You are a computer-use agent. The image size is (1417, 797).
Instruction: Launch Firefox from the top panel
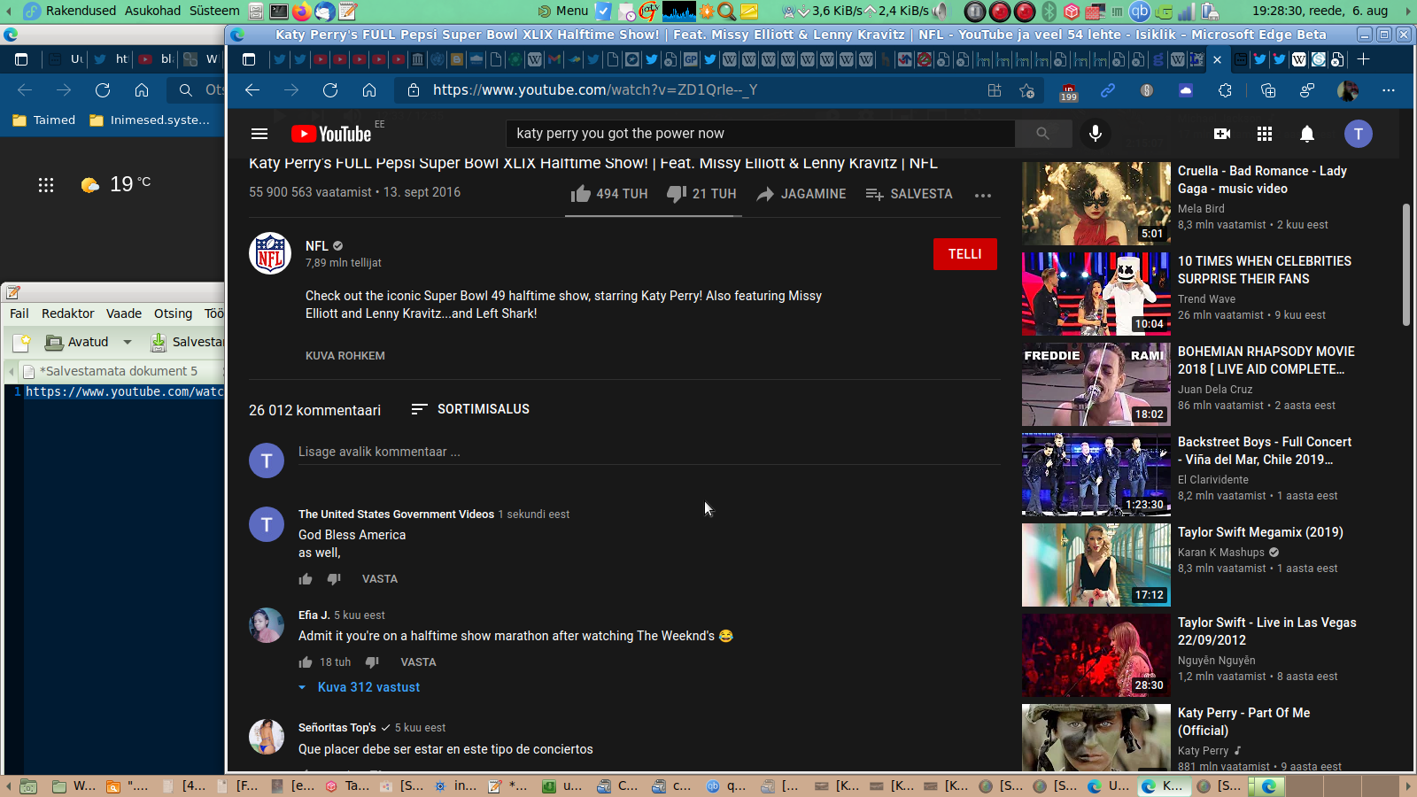[301, 12]
